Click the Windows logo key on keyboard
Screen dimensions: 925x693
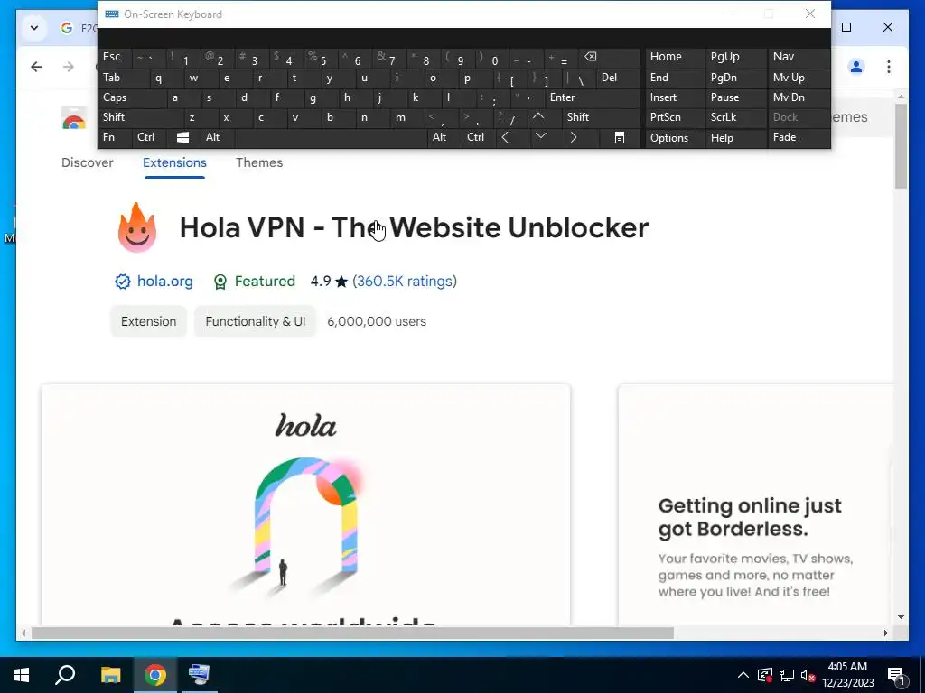182,138
